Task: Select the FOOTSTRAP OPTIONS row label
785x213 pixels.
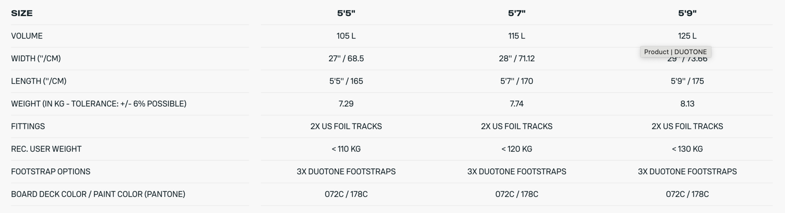Action: pos(51,171)
